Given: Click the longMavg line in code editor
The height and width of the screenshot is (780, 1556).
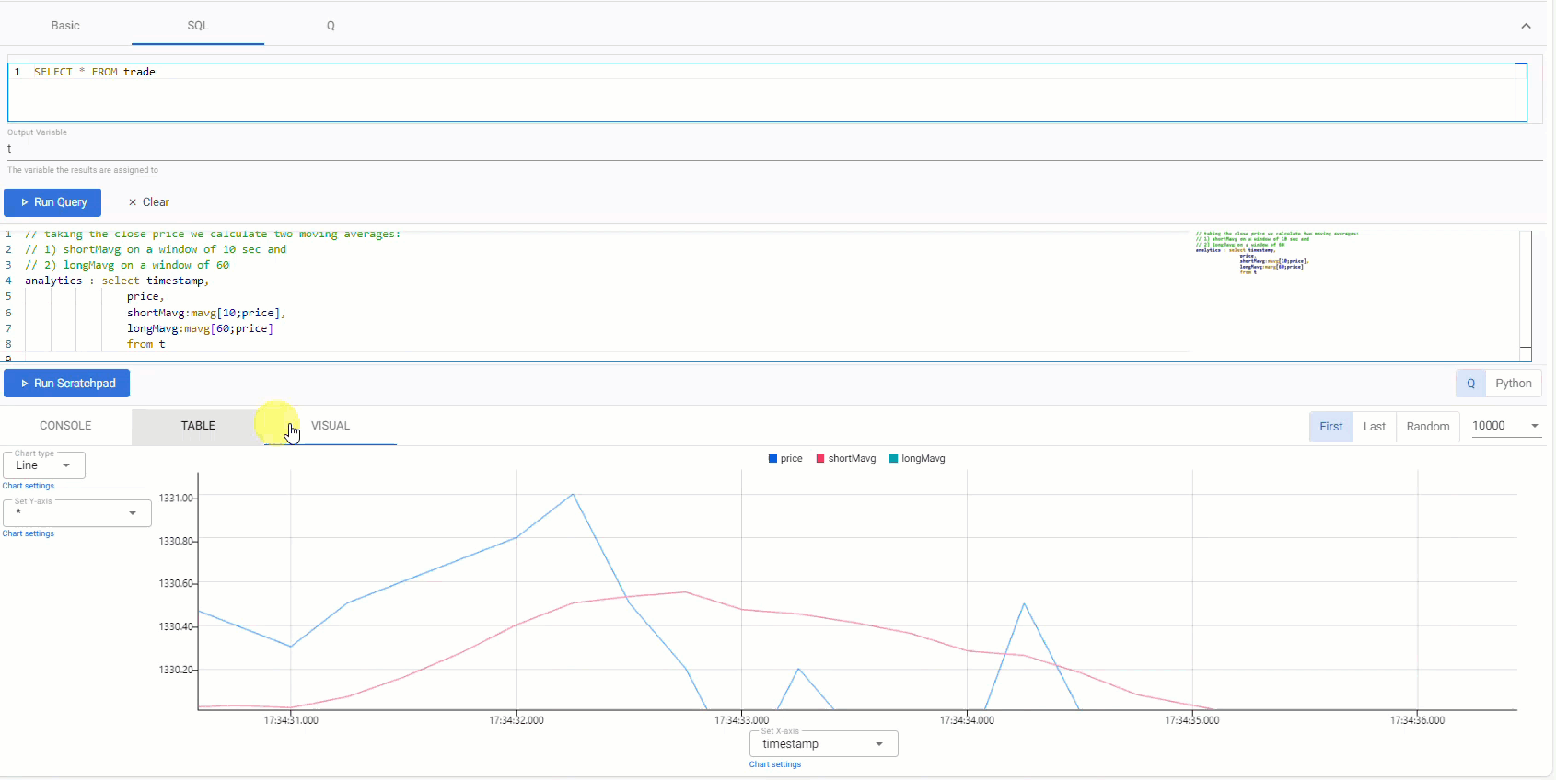Looking at the screenshot, I should (x=200, y=328).
